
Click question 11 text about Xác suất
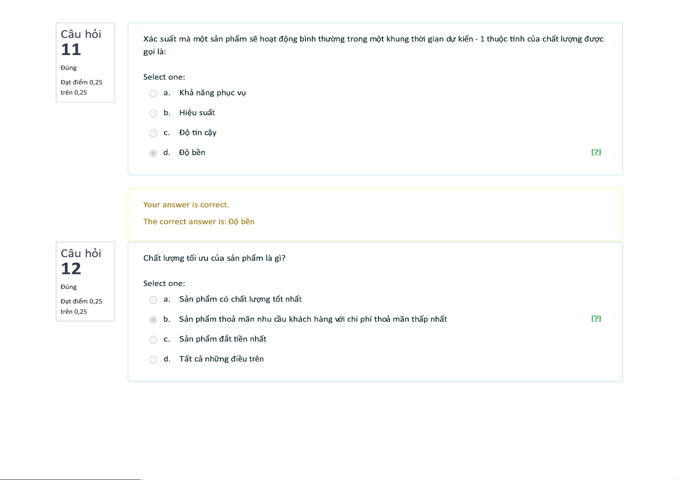[x=373, y=45]
